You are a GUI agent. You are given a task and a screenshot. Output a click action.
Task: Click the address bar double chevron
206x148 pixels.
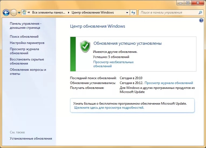29,12
